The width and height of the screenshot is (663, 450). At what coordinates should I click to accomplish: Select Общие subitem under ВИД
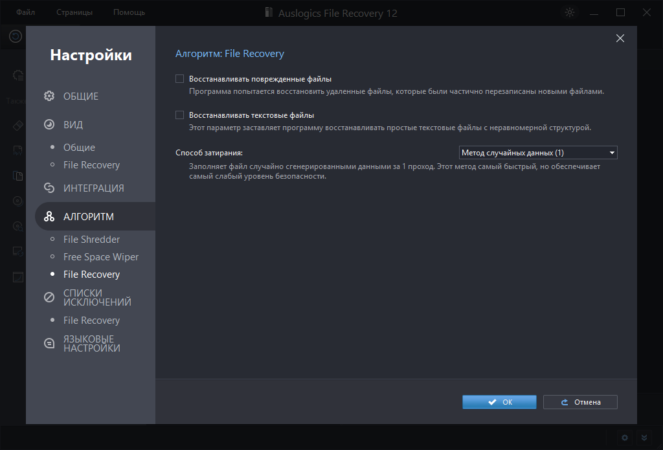(79, 148)
